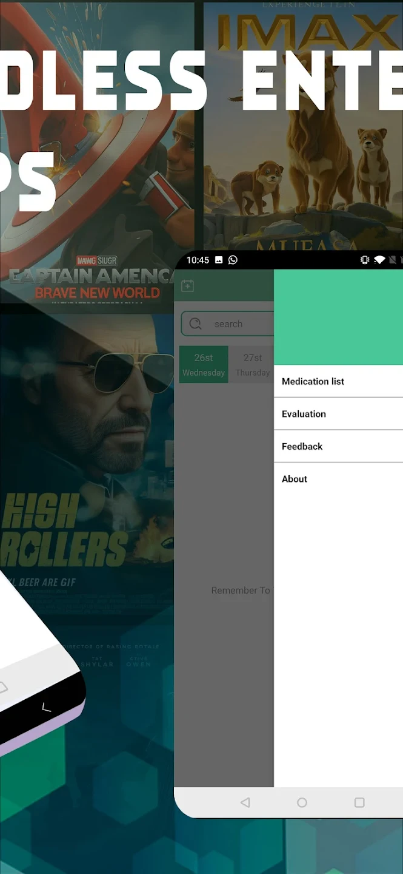Click the magnifying glass search icon

pyautogui.click(x=195, y=324)
